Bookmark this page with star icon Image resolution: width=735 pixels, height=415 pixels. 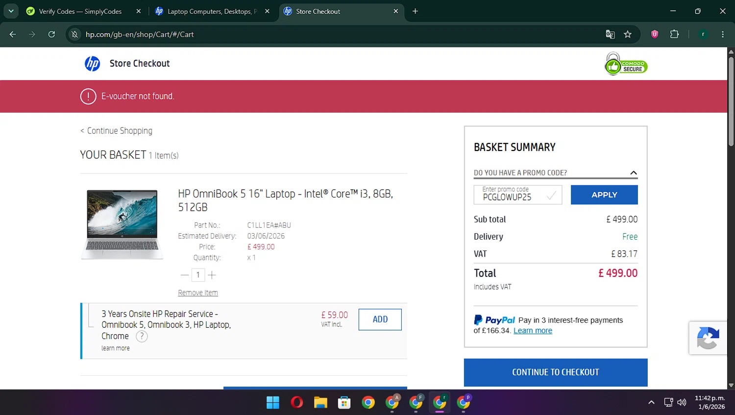628,34
